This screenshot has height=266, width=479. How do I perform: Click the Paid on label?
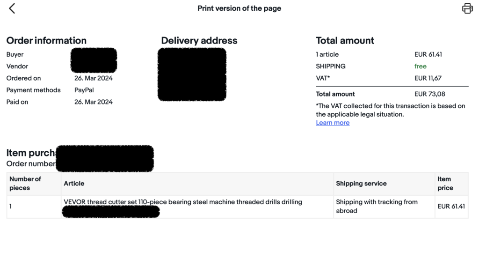pyautogui.click(x=17, y=102)
